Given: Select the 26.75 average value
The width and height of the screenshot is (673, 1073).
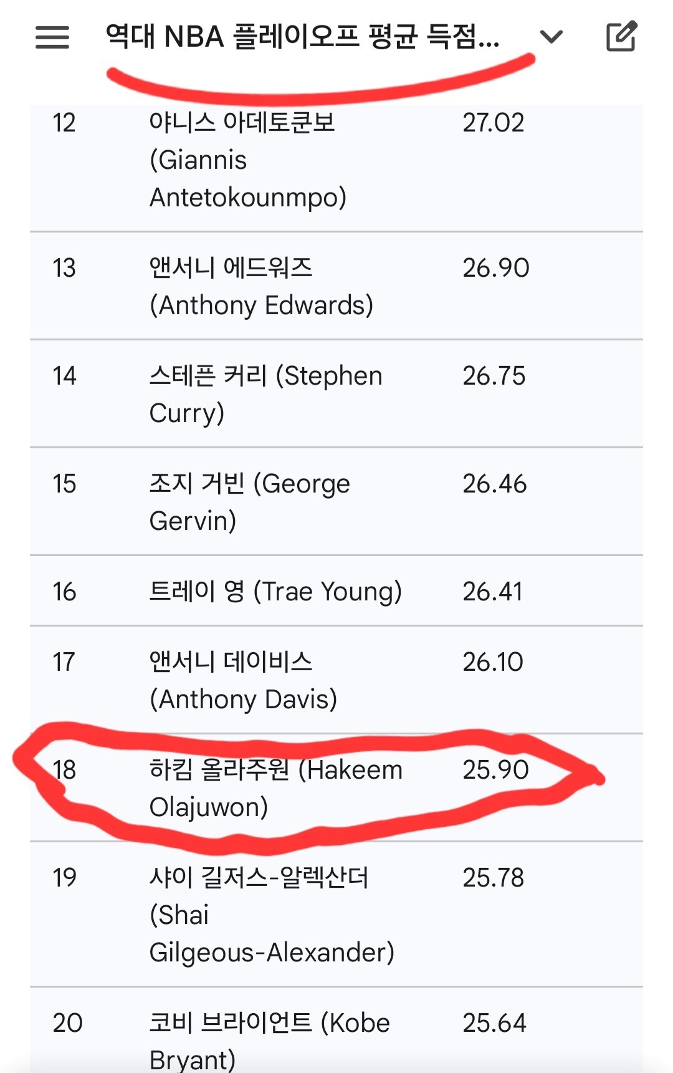Looking at the screenshot, I should [494, 376].
